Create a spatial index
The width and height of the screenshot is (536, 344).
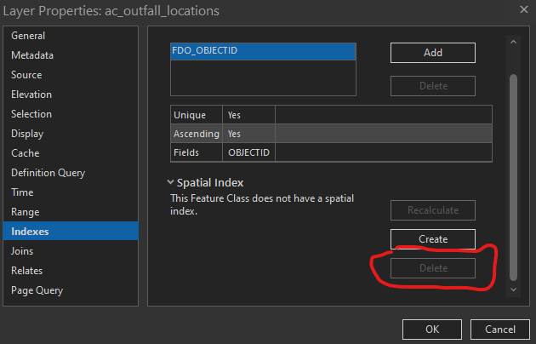point(432,239)
